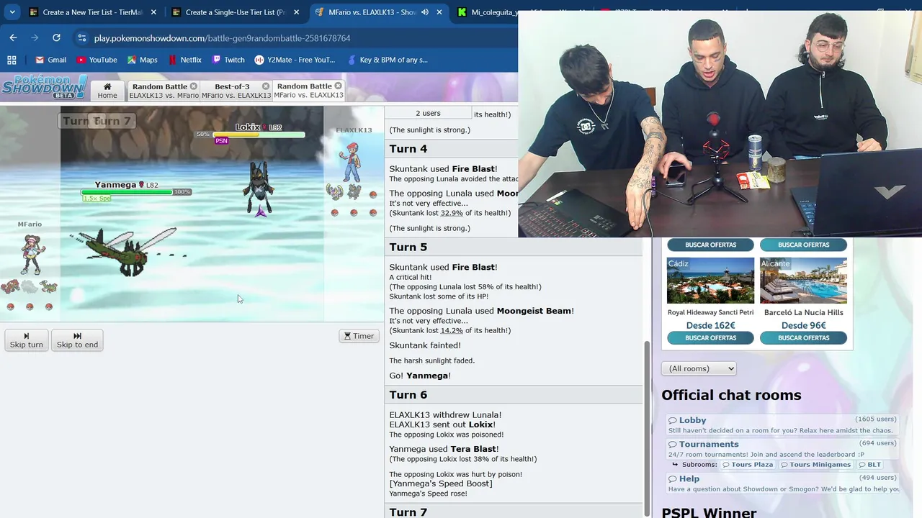922x518 pixels.
Task: Open the tab search dropdown arrow
Action: pos(12,12)
